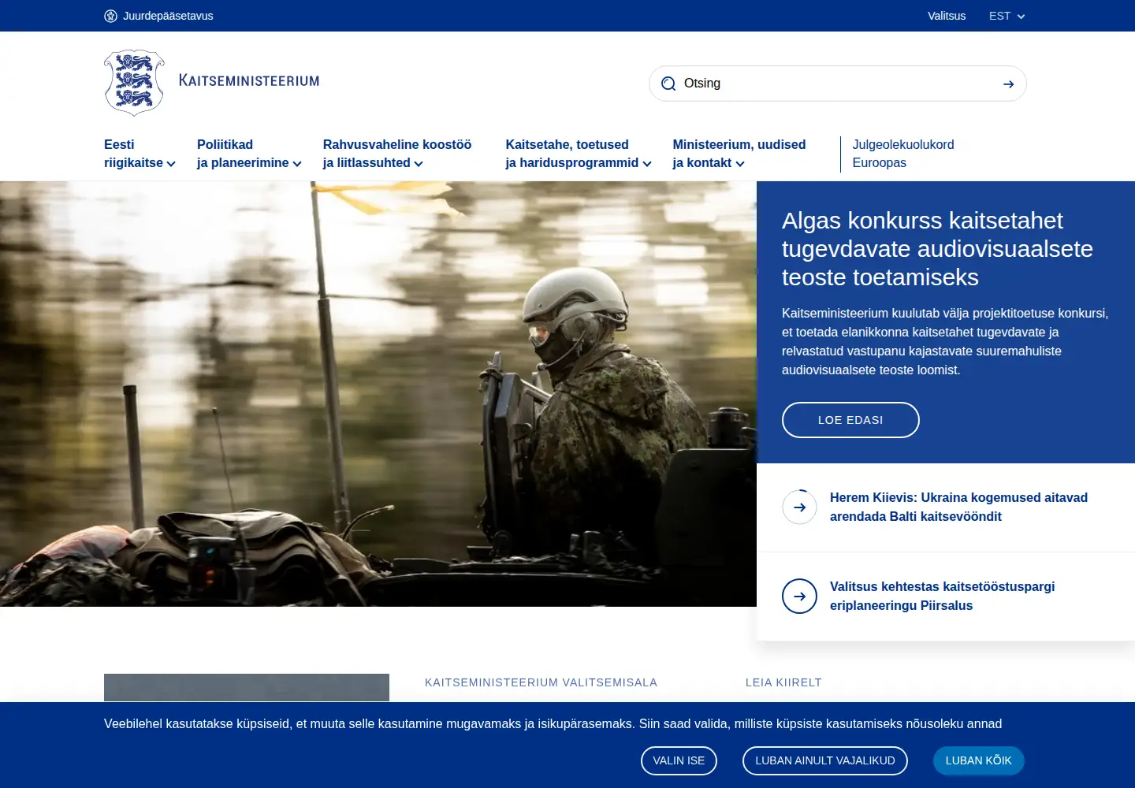Click the accessibility icon beside Juurdepääsetavus
The width and height of the screenshot is (1135, 788).
click(110, 16)
